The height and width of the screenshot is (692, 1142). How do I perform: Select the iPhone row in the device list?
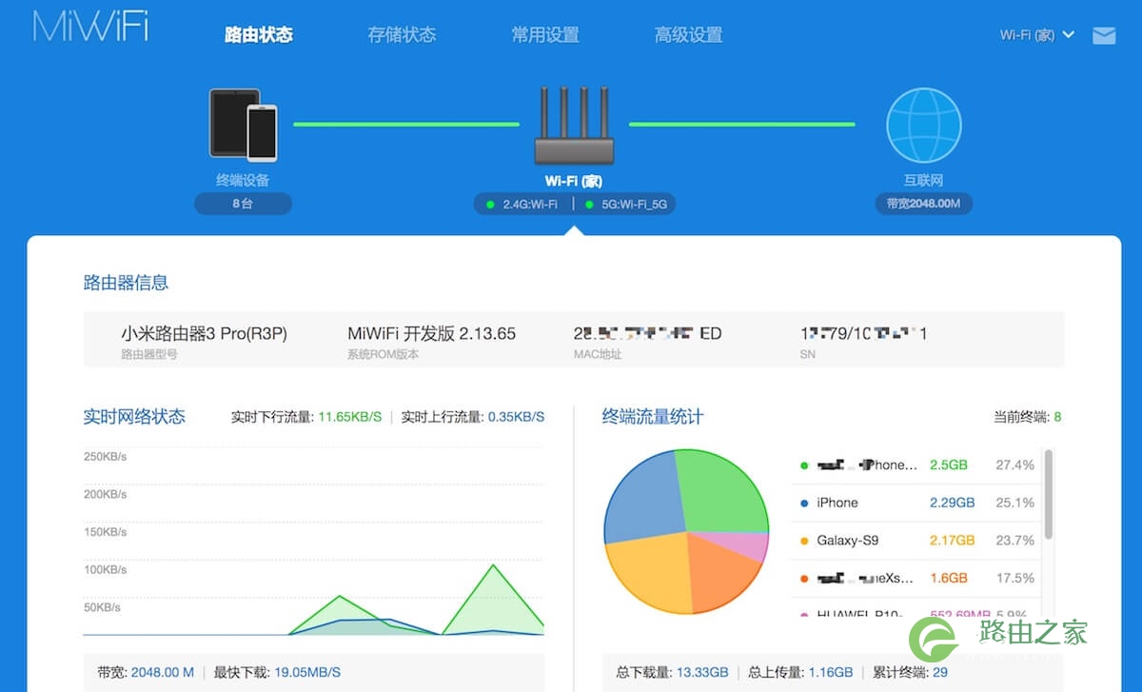(x=917, y=503)
